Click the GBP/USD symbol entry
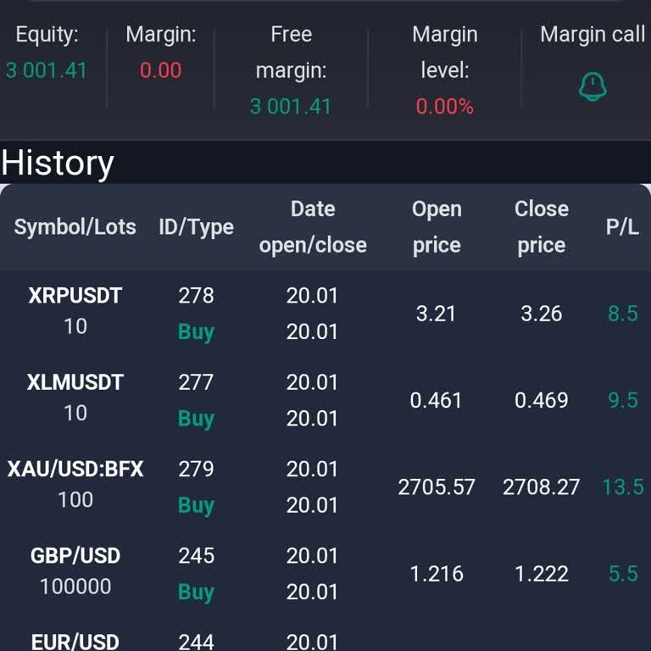651x651 pixels. point(75,556)
